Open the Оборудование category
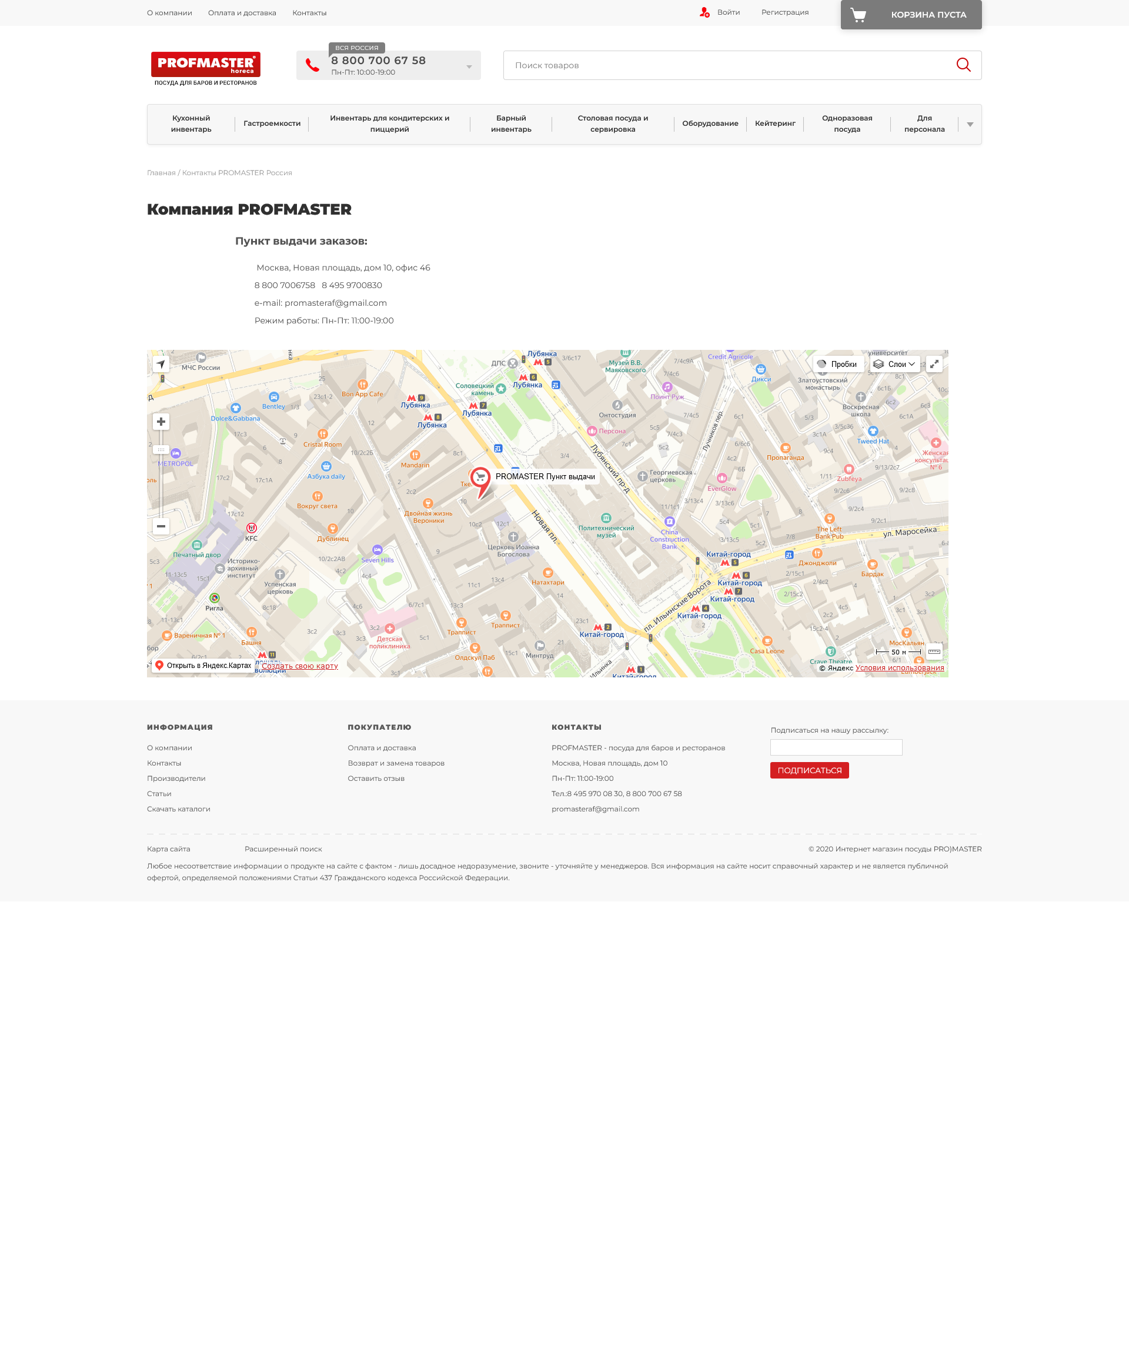The height and width of the screenshot is (1353, 1129). [x=710, y=123]
